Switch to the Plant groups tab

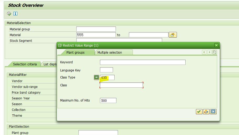[75, 53]
